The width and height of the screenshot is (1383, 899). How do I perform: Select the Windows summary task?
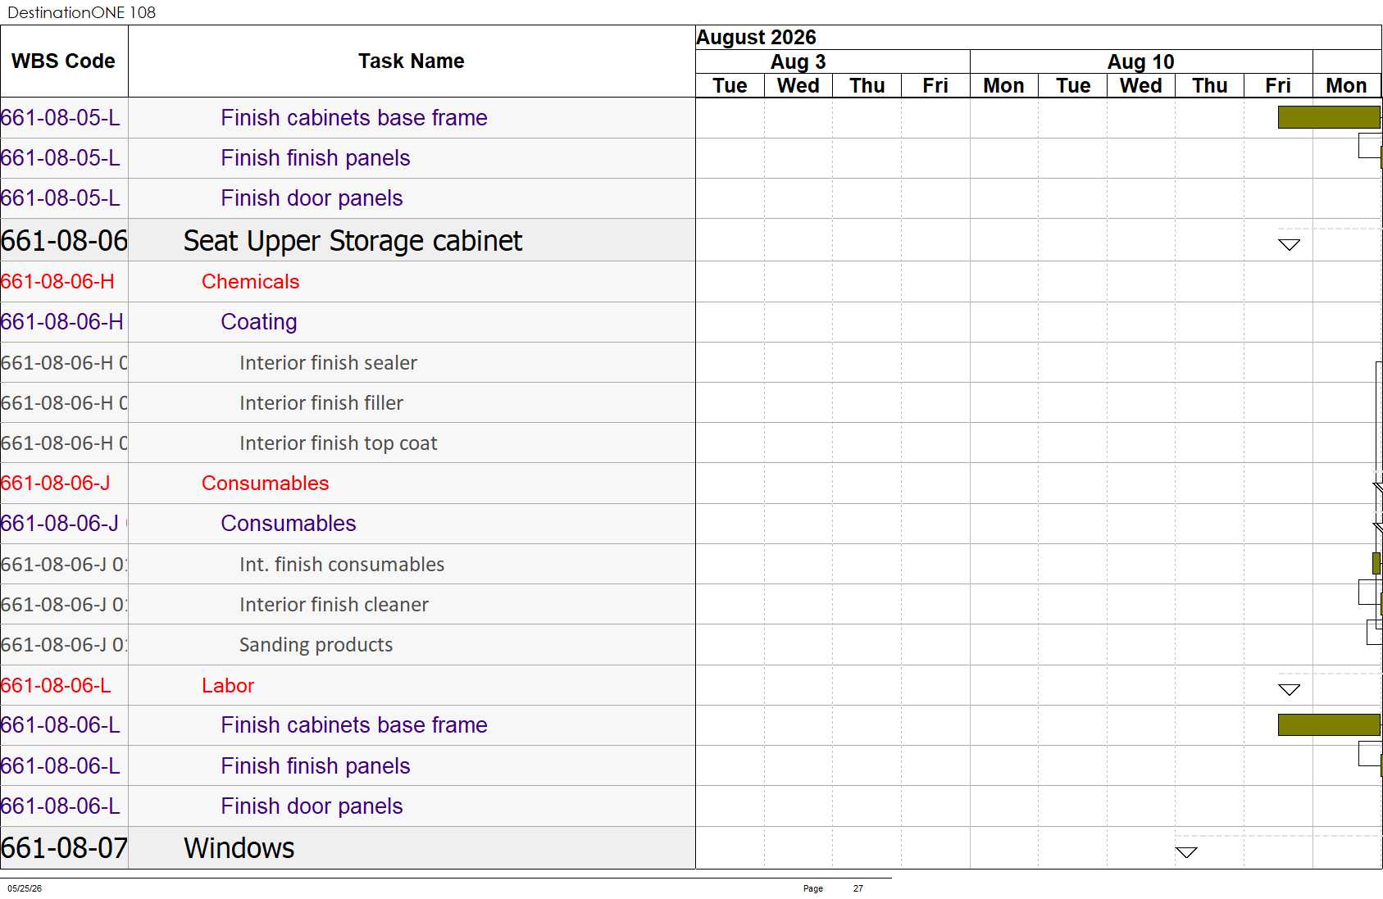pos(239,848)
